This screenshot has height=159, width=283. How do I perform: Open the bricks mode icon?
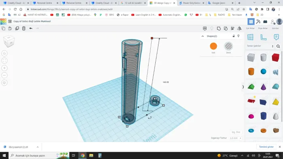tap(265, 22)
